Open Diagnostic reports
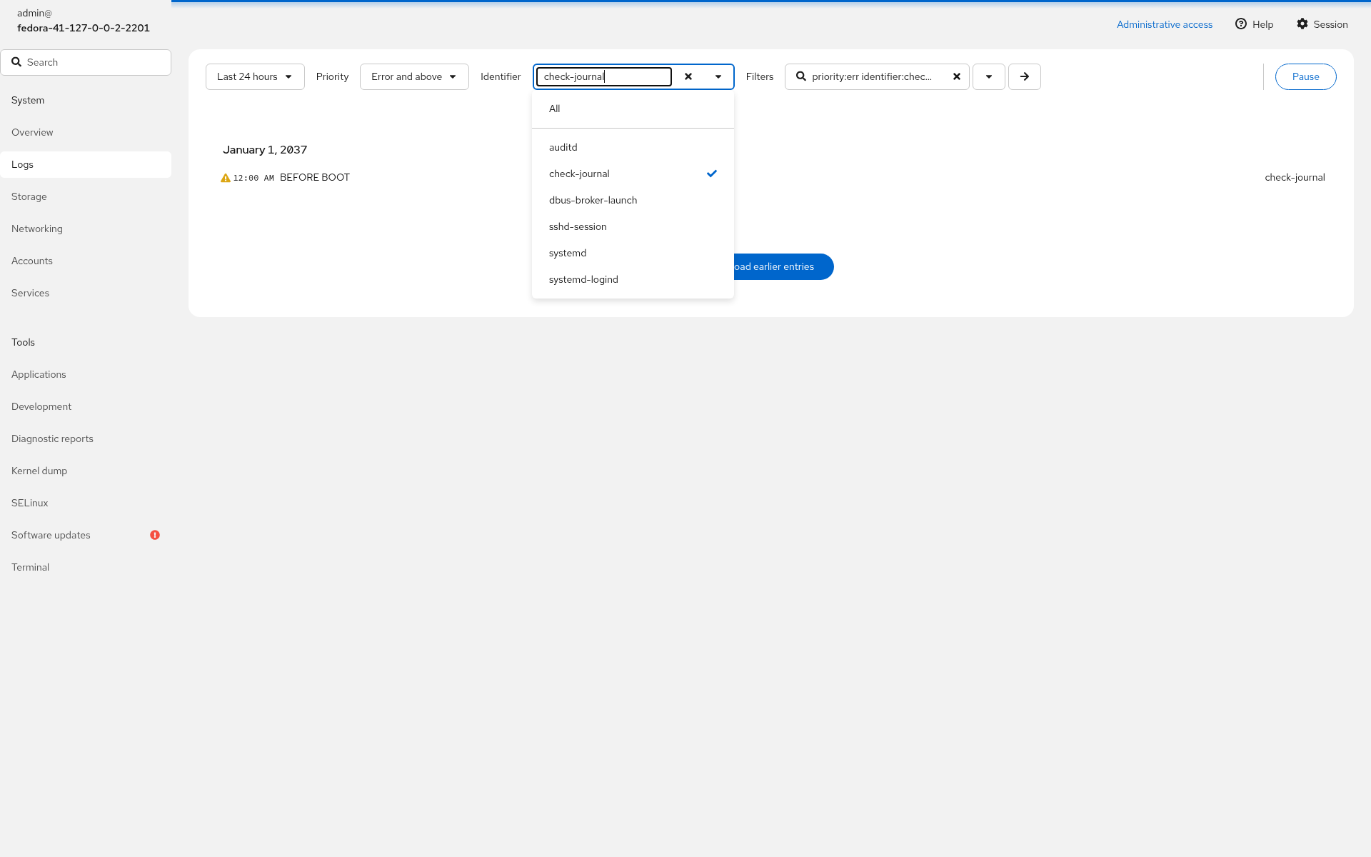The height and width of the screenshot is (857, 1371). [86, 438]
